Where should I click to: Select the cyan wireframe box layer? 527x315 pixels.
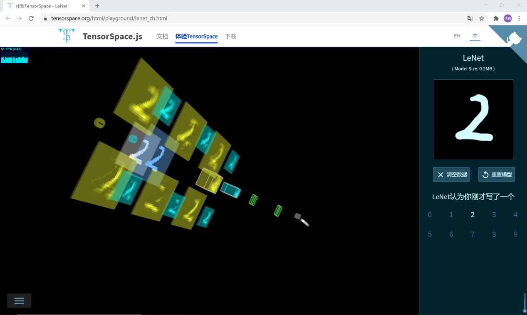tap(230, 190)
